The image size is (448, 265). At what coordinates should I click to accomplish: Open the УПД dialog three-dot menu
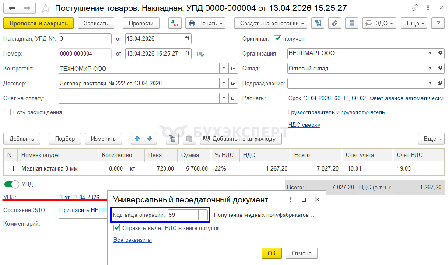[290, 199]
